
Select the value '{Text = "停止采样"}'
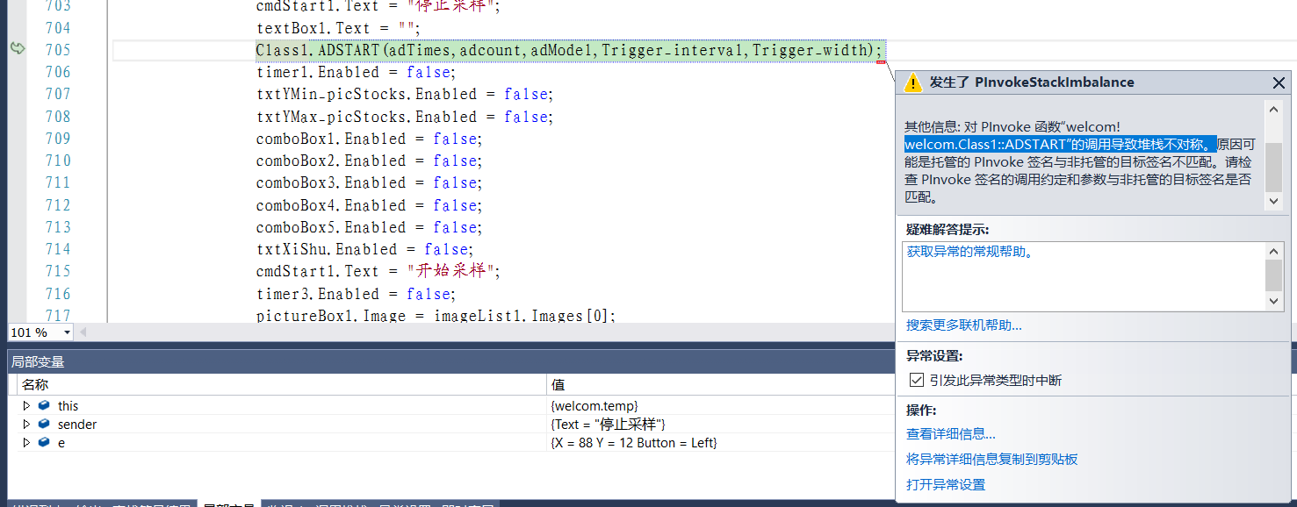pyautogui.click(x=608, y=424)
